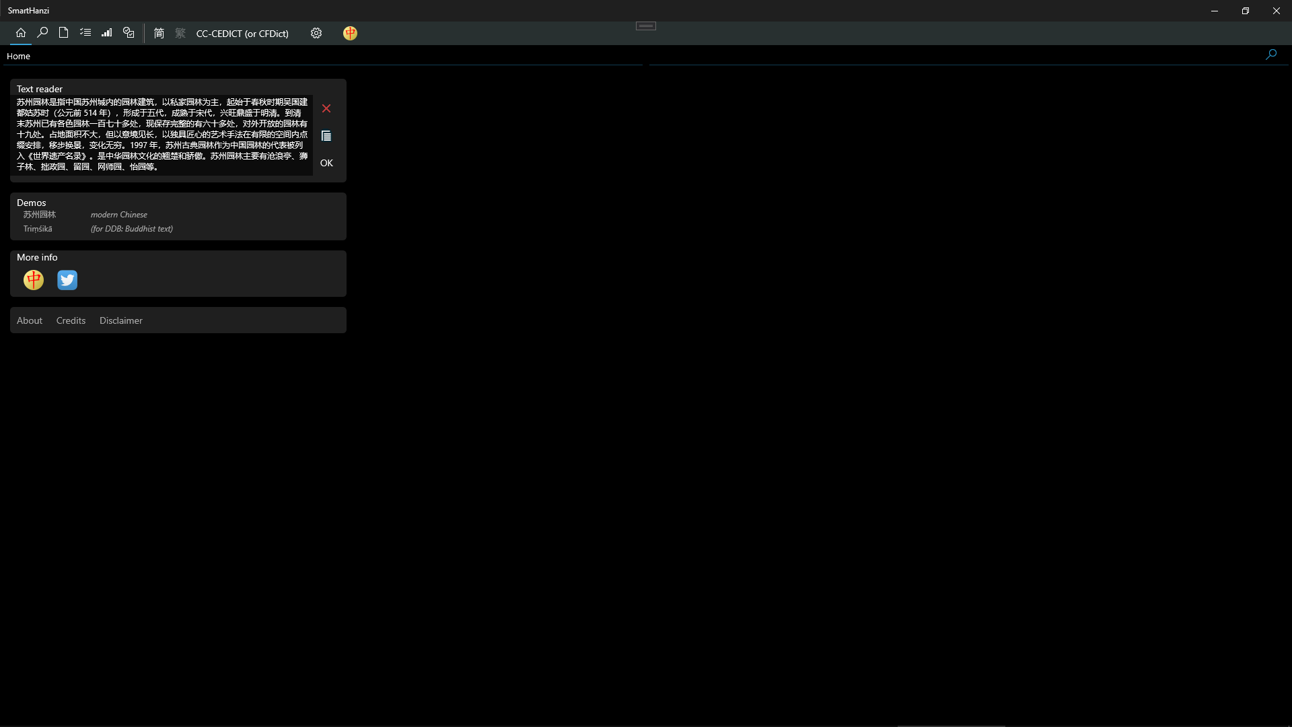Click the 中 website icon under More info

pyautogui.click(x=34, y=280)
